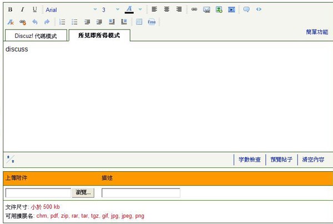333x224 pixels.
Task: Decrease the text indent
Action: tap(87, 22)
